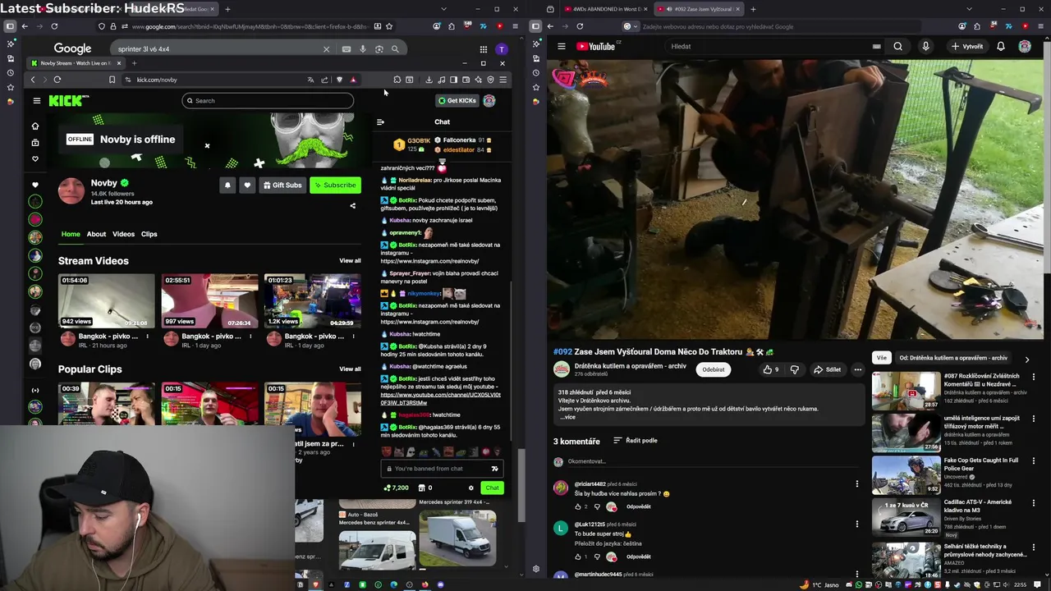Focus the Kick search box
The image size is (1051, 591).
pyautogui.click(x=268, y=101)
